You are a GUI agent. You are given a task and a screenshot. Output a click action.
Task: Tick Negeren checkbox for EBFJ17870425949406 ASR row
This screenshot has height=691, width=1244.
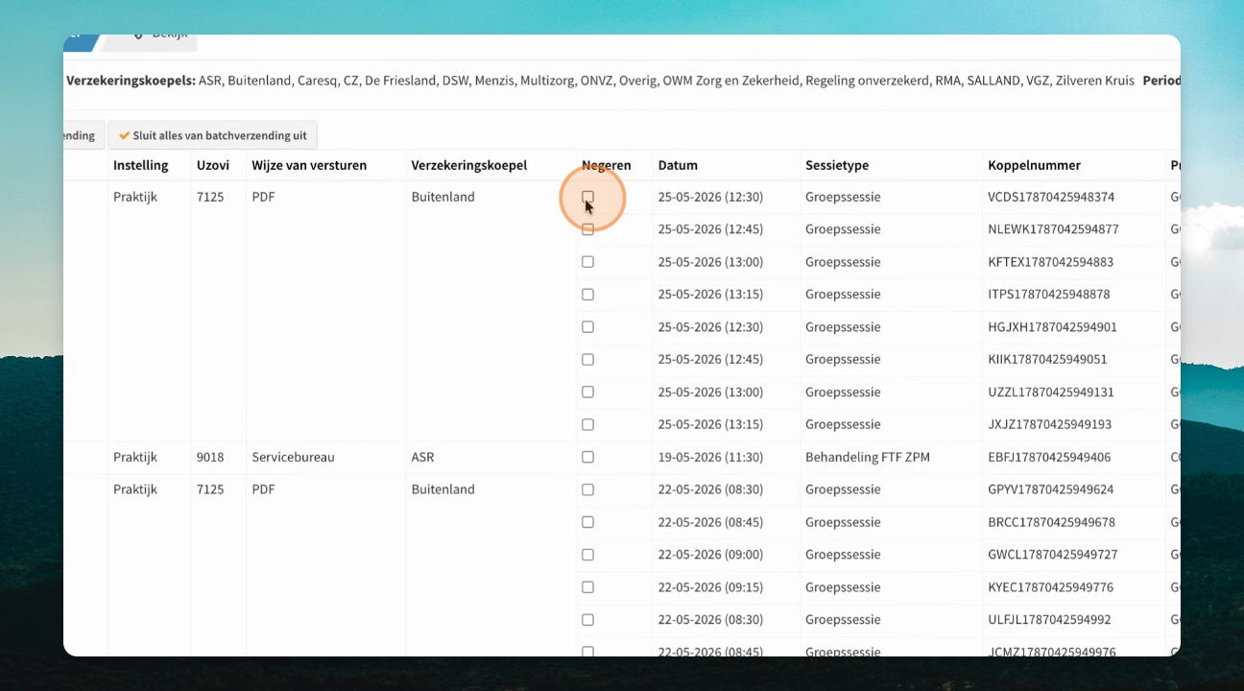point(587,457)
